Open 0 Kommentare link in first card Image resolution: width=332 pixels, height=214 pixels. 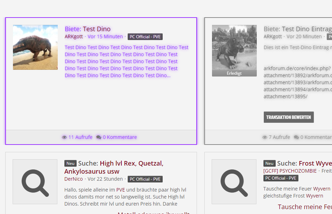[x=120, y=137]
